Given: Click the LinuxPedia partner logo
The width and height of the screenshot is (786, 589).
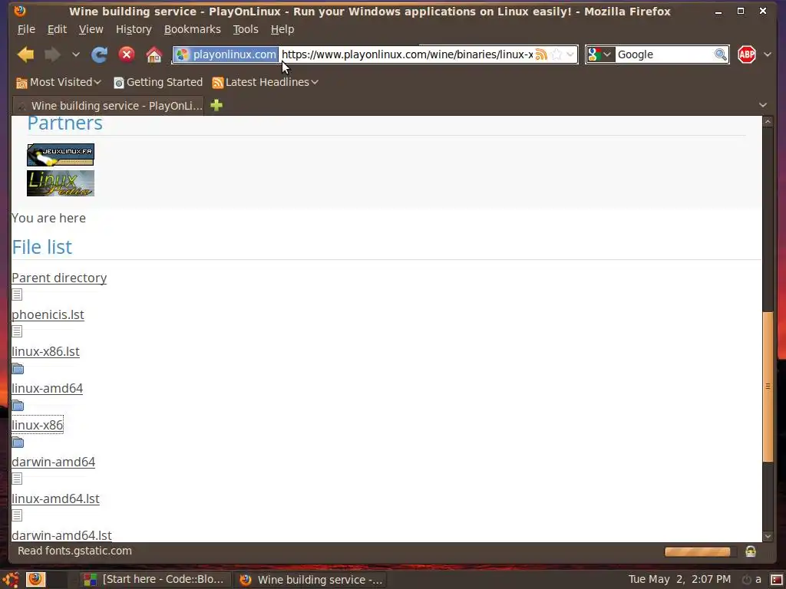Looking at the screenshot, I should pyautogui.click(x=61, y=183).
